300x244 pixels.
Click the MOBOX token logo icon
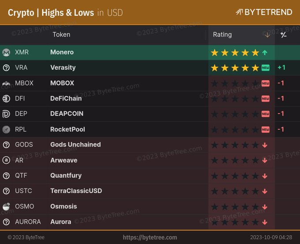pos(6,83)
